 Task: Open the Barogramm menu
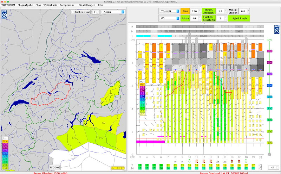(x=67, y=5)
